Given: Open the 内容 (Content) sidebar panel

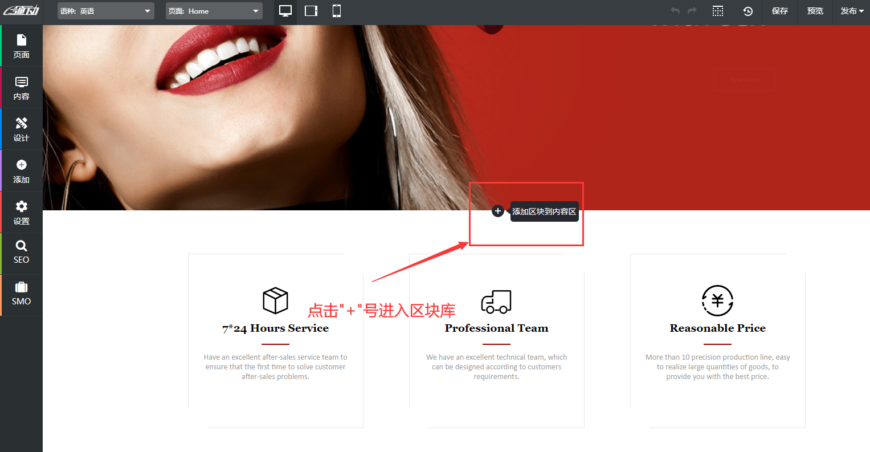Looking at the screenshot, I should coord(22,88).
